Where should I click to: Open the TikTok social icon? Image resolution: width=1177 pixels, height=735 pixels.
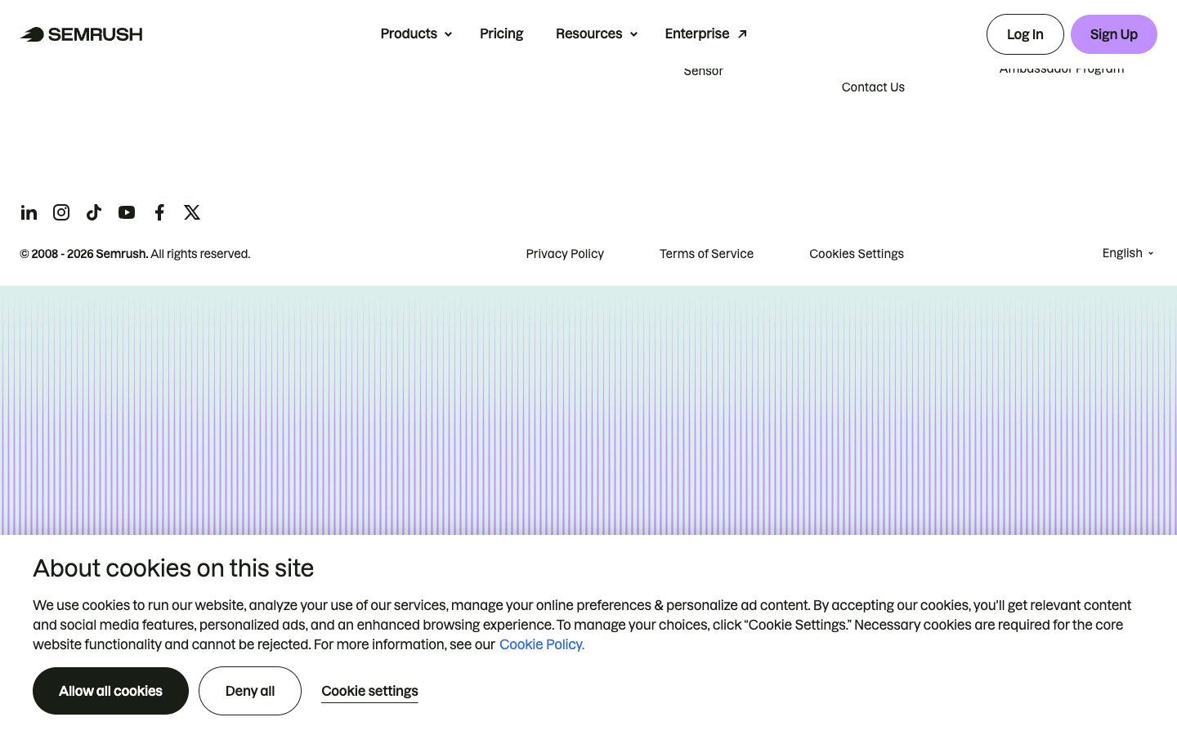[x=94, y=212]
